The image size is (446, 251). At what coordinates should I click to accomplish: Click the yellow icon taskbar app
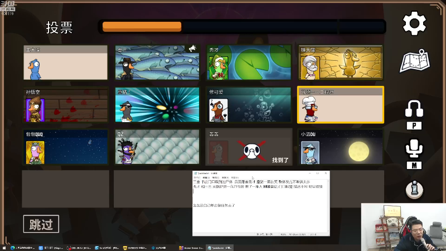(135, 248)
